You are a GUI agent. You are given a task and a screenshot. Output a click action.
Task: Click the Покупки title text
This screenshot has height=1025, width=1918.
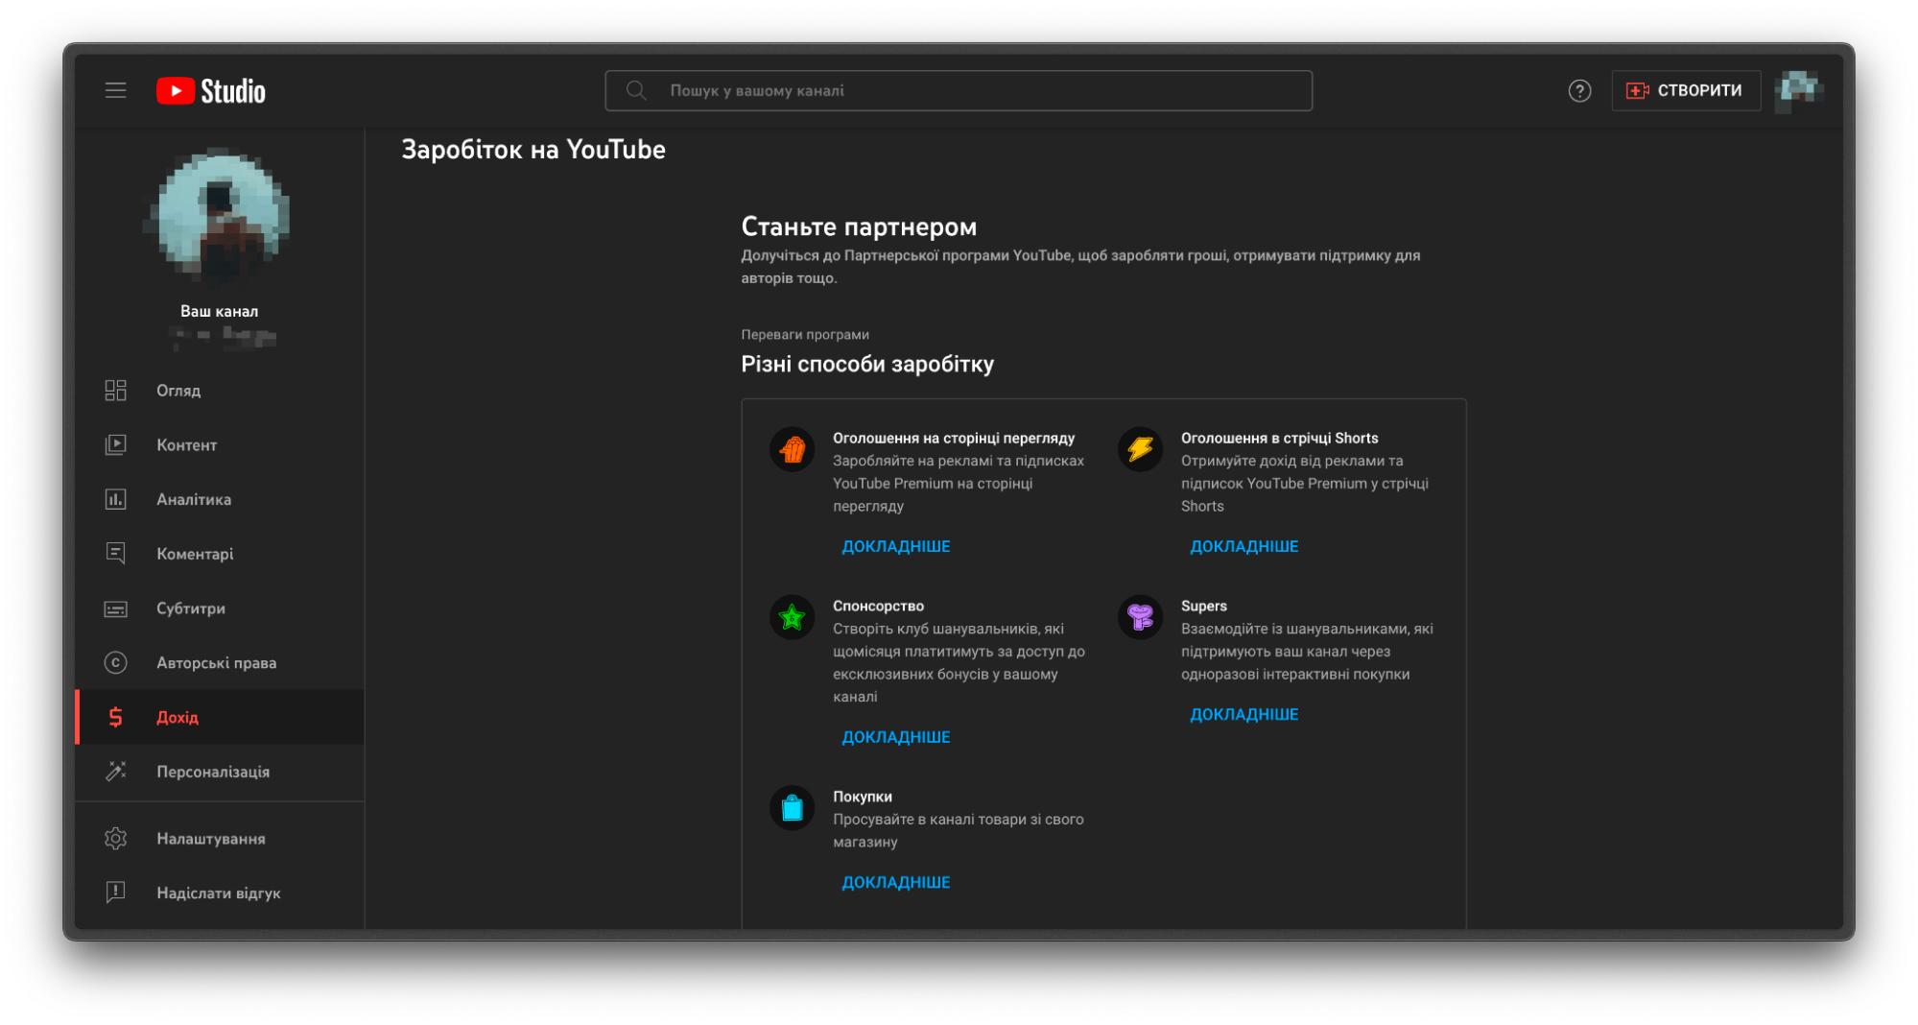click(x=863, y=797)
